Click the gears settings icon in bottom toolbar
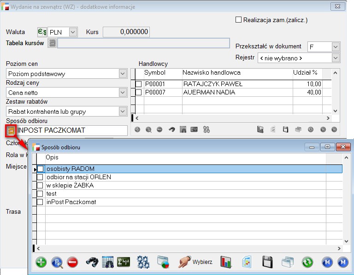 [x=143, y=262]
